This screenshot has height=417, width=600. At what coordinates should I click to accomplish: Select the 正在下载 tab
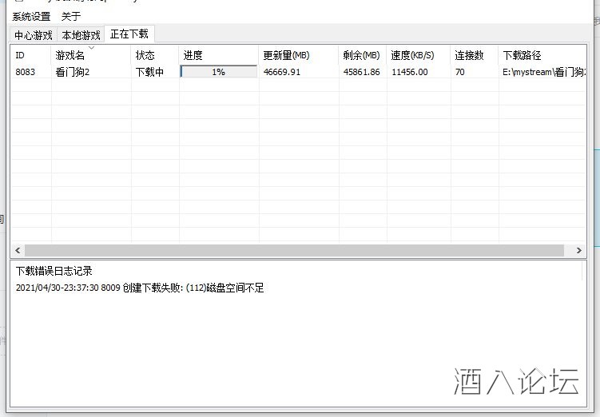129,34
